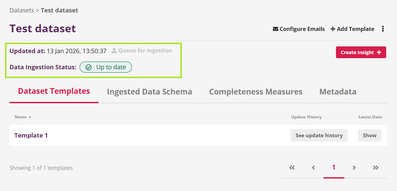This screenshot has height=191, width=397.
Task: Click the Up to date checkmark icon
Action: (x=89, y=67)
